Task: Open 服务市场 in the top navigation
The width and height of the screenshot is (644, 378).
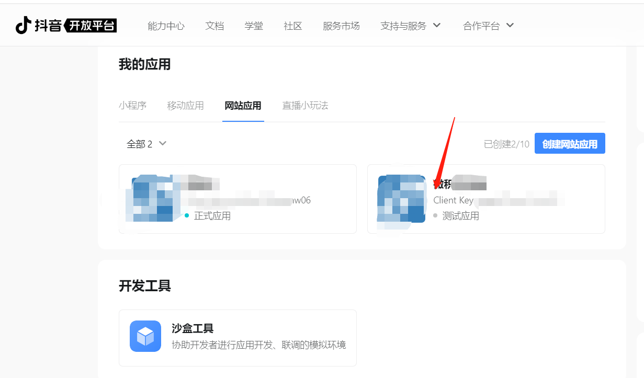Action: tap(341, 26)
